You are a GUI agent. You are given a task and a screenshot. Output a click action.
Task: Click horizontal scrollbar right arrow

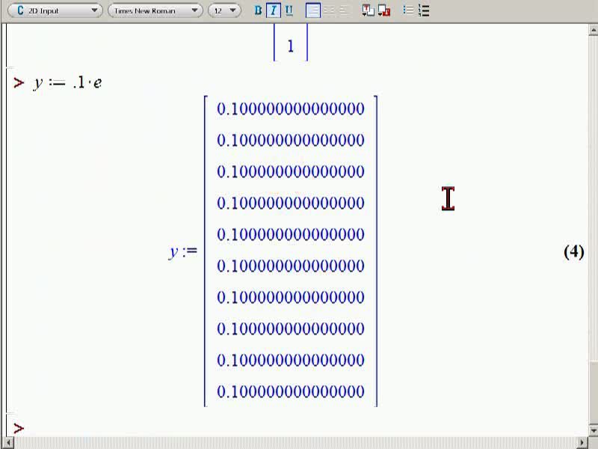[583, 443]
